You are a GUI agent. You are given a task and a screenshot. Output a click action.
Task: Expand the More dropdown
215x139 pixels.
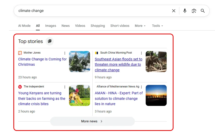coord(140,26)
